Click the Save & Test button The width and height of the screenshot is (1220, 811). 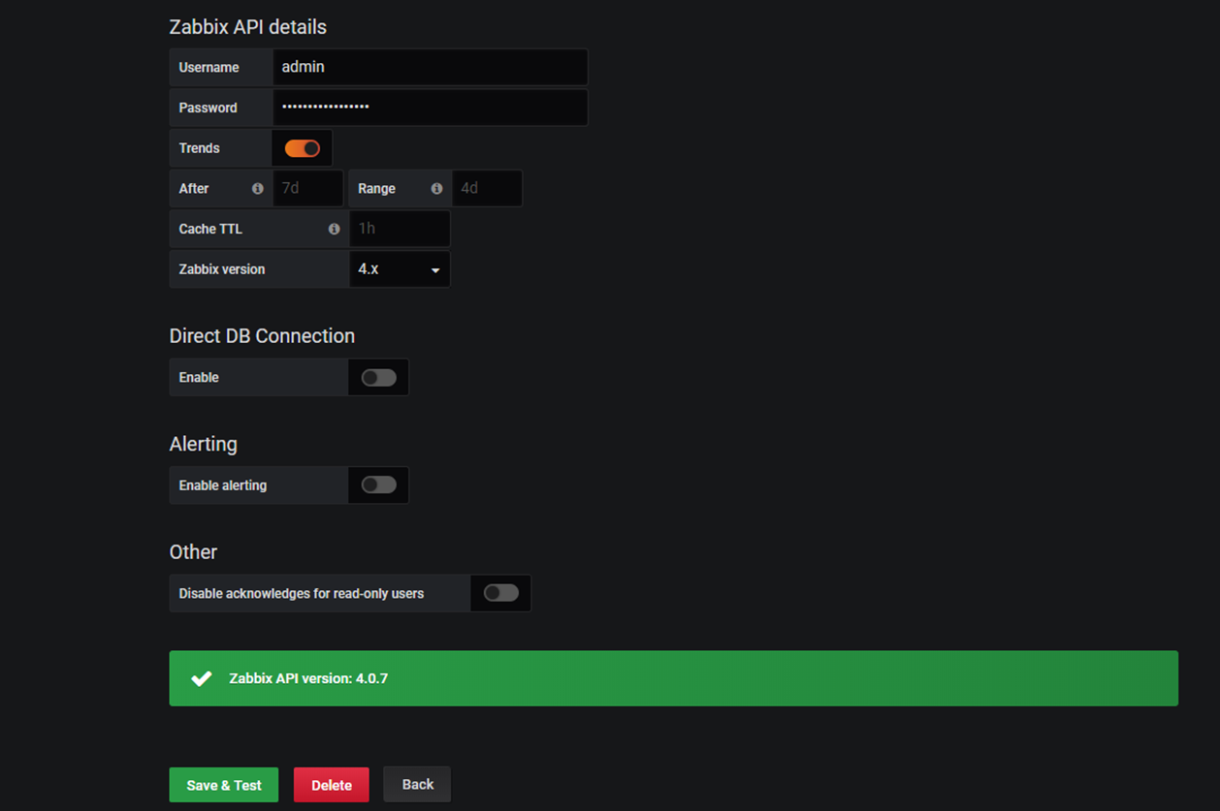(x=224, y=785)
